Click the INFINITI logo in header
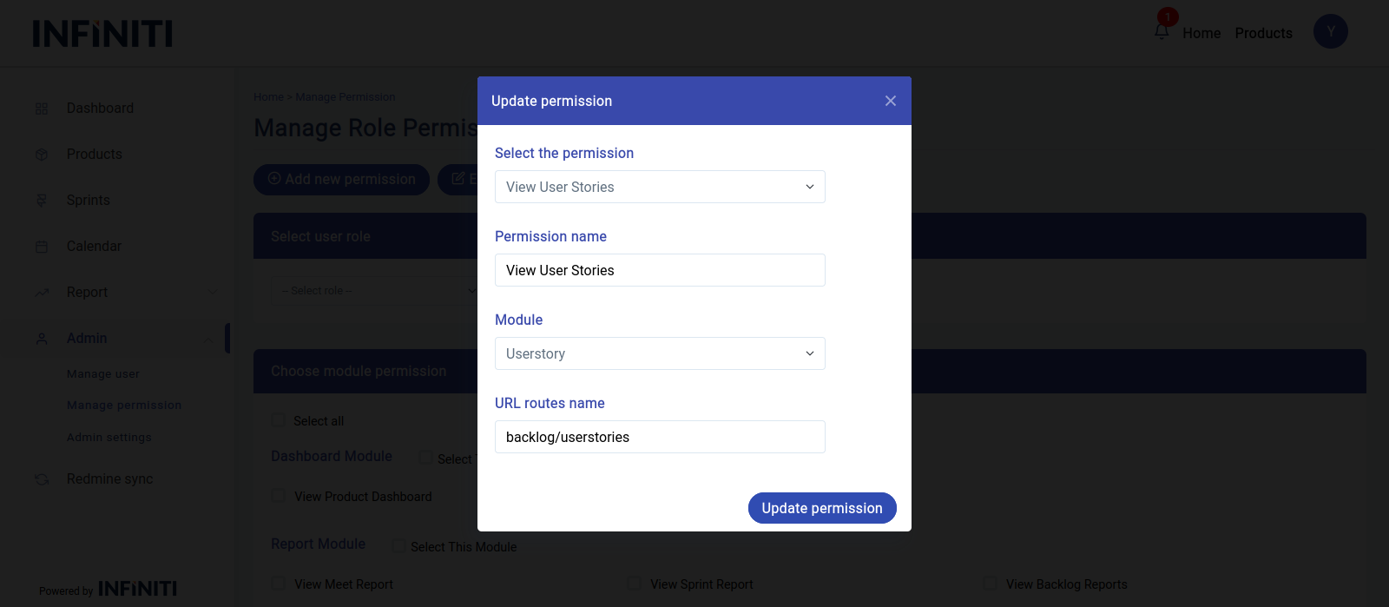Screen dimensions: 1389x607 [102, 34]
